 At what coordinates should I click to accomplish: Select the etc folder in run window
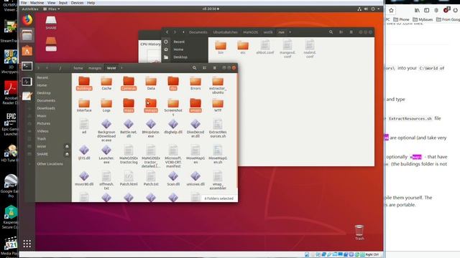click(x=243, y=47)
